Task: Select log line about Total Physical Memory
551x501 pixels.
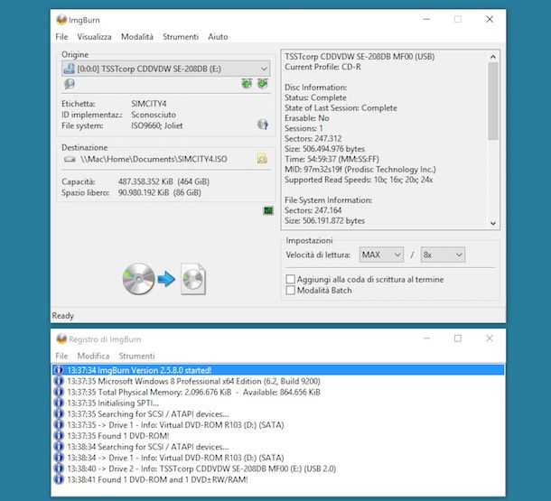Action: click(193, 392)
